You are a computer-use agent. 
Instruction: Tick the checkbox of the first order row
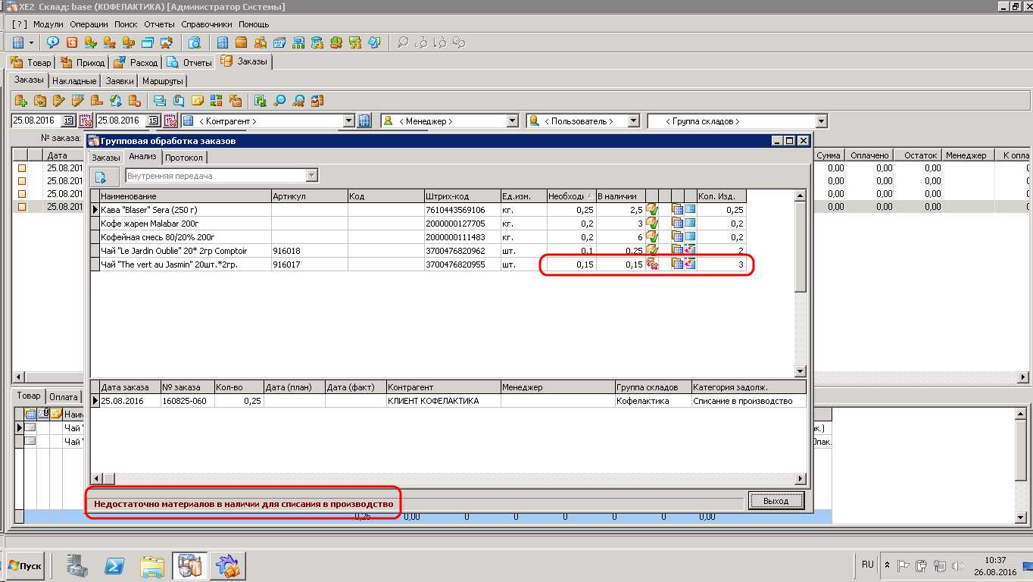tap(22, 168)
